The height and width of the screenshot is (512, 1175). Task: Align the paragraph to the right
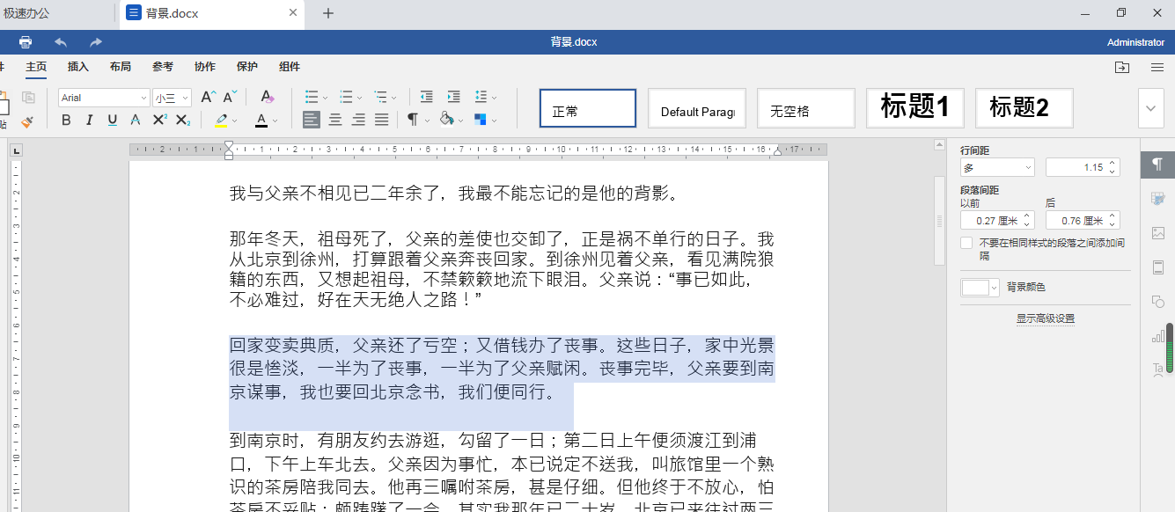(x=358, y=120)
